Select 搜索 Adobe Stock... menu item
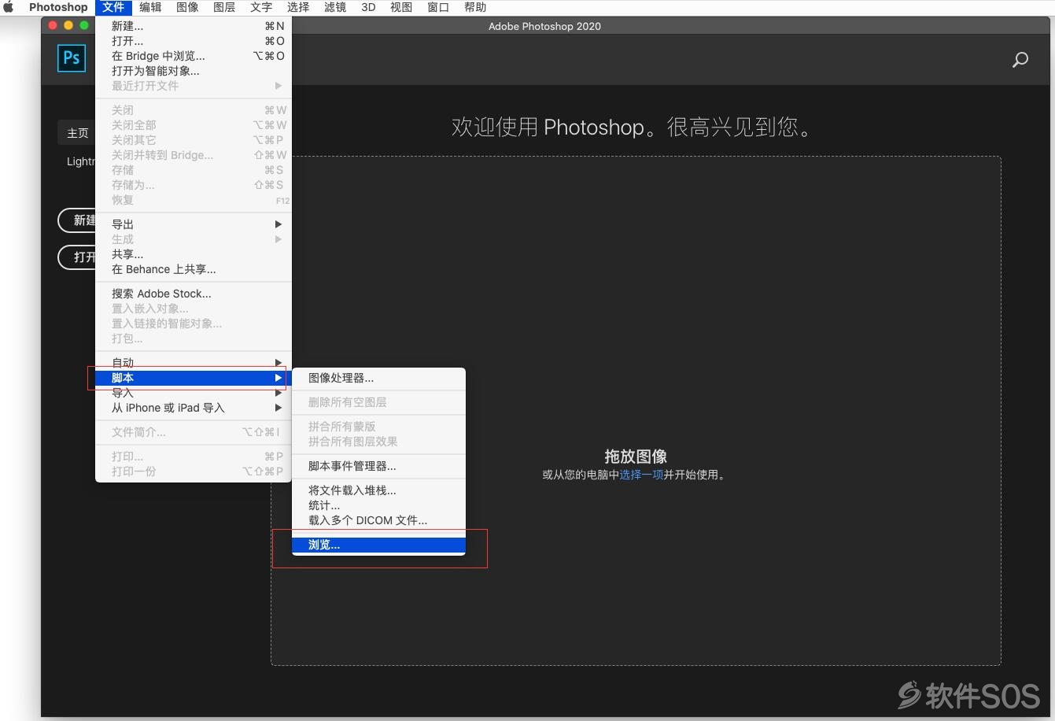The width and height of the screenshot is (1055, 721). (194, 294)
